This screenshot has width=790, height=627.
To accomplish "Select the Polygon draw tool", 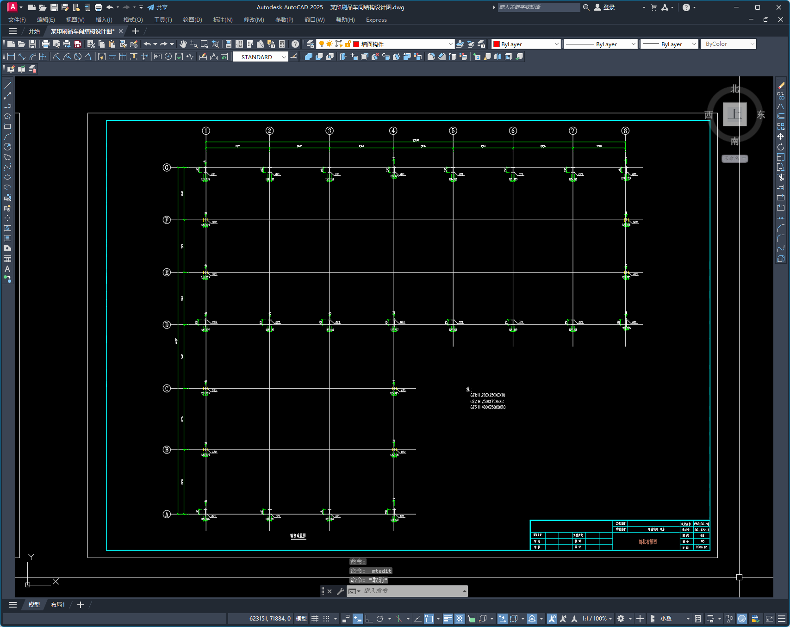I will click(7, 116).
